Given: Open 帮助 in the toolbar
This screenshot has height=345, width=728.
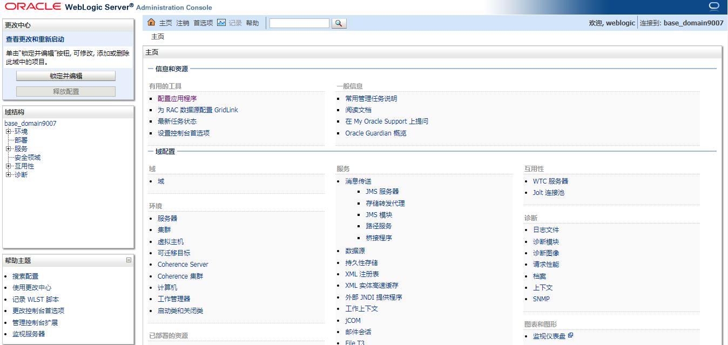Looking at the screenshot, I should click(x=252, y=23).
